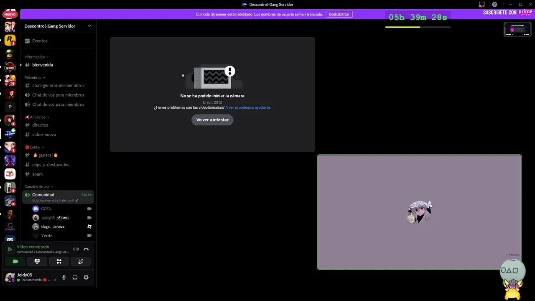Screen dimensions: 535x301
Task: Open the general channel with flames
Action: pyautogui.click(x=58, y=155)
